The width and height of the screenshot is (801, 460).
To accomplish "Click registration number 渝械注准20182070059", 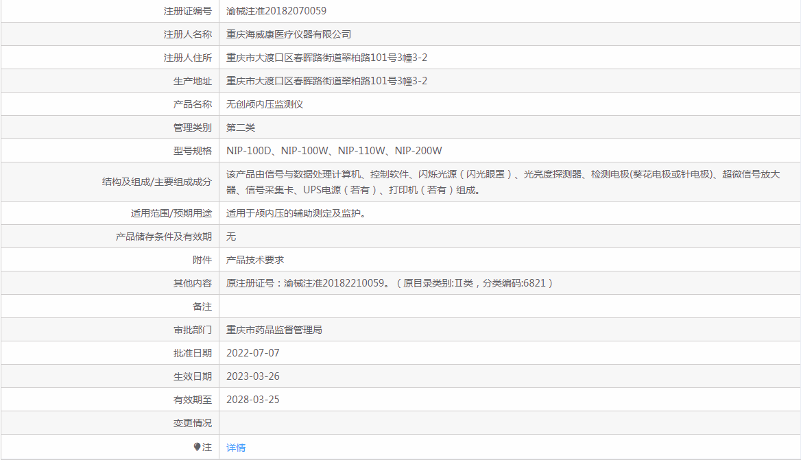I will [x=276, y=11].
